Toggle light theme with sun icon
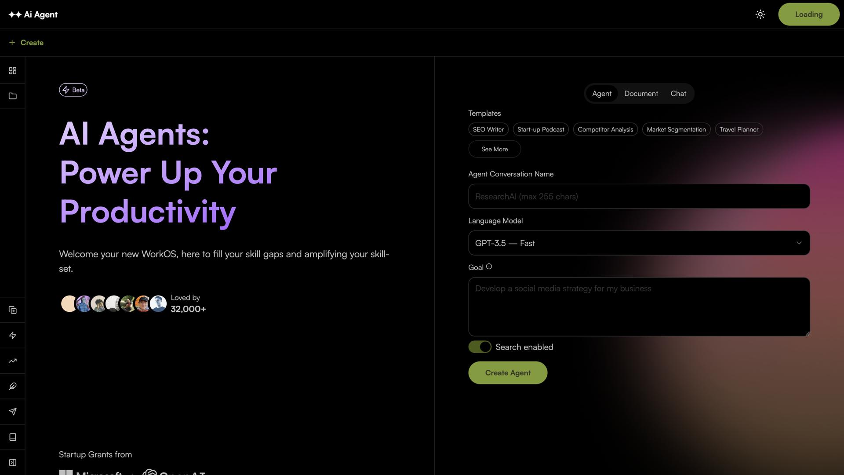The height and width of the screenshot is (475, 844). point(760,15)
